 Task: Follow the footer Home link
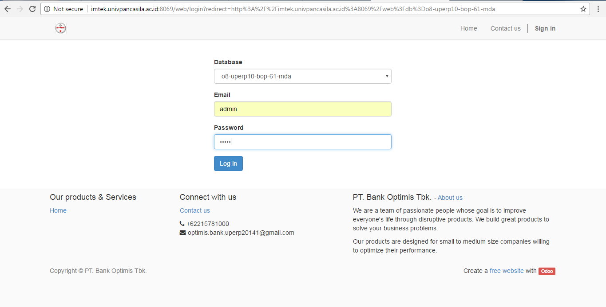[x=58, y=210]
